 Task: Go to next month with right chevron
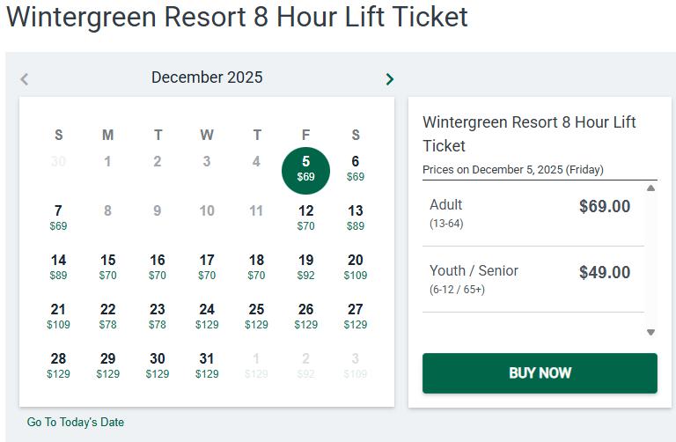[x=390, y=79]
